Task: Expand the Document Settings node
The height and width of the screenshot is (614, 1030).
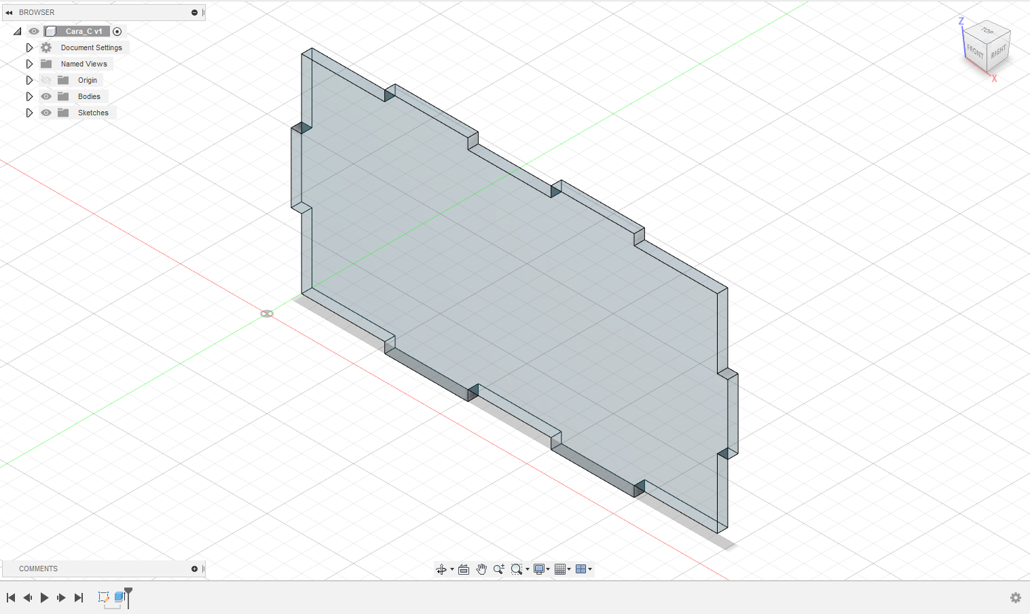Action: click(x=29, y=47)
